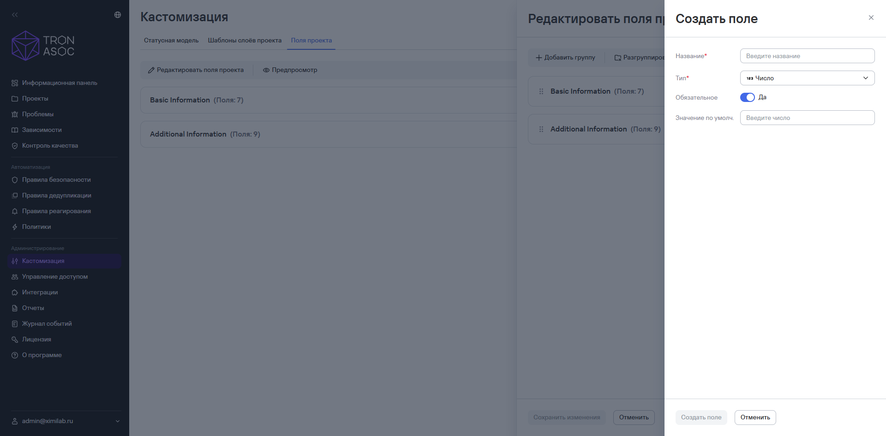The height and width of the screenshot is (436, 886).
Task: Focus the Название input field
Action: 808,56
